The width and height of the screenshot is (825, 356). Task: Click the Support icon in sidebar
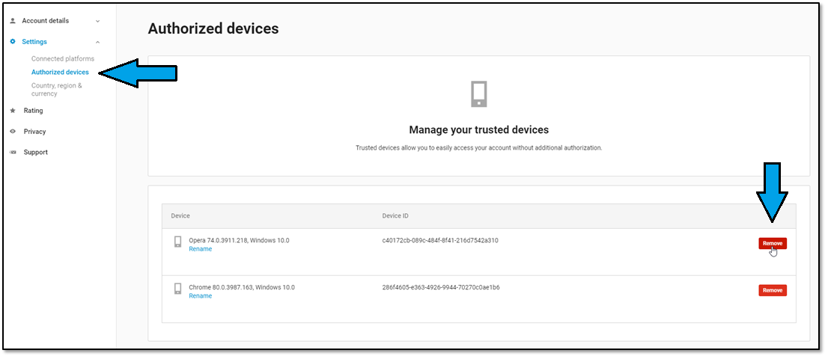(13, 153)
